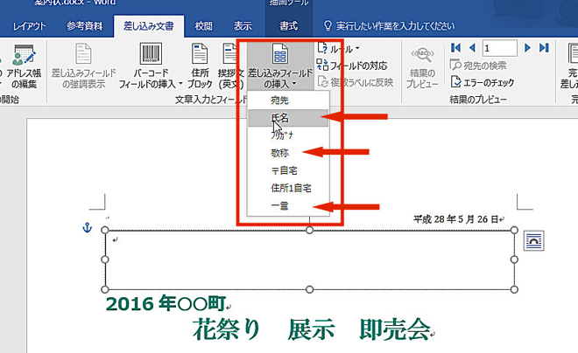Choose 宛先 from field list
This screenshot has height=353, width=578.
point(288,100)
